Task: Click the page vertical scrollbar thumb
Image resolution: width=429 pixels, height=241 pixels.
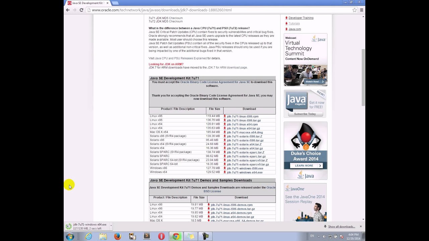Action: tap(363, 77)
